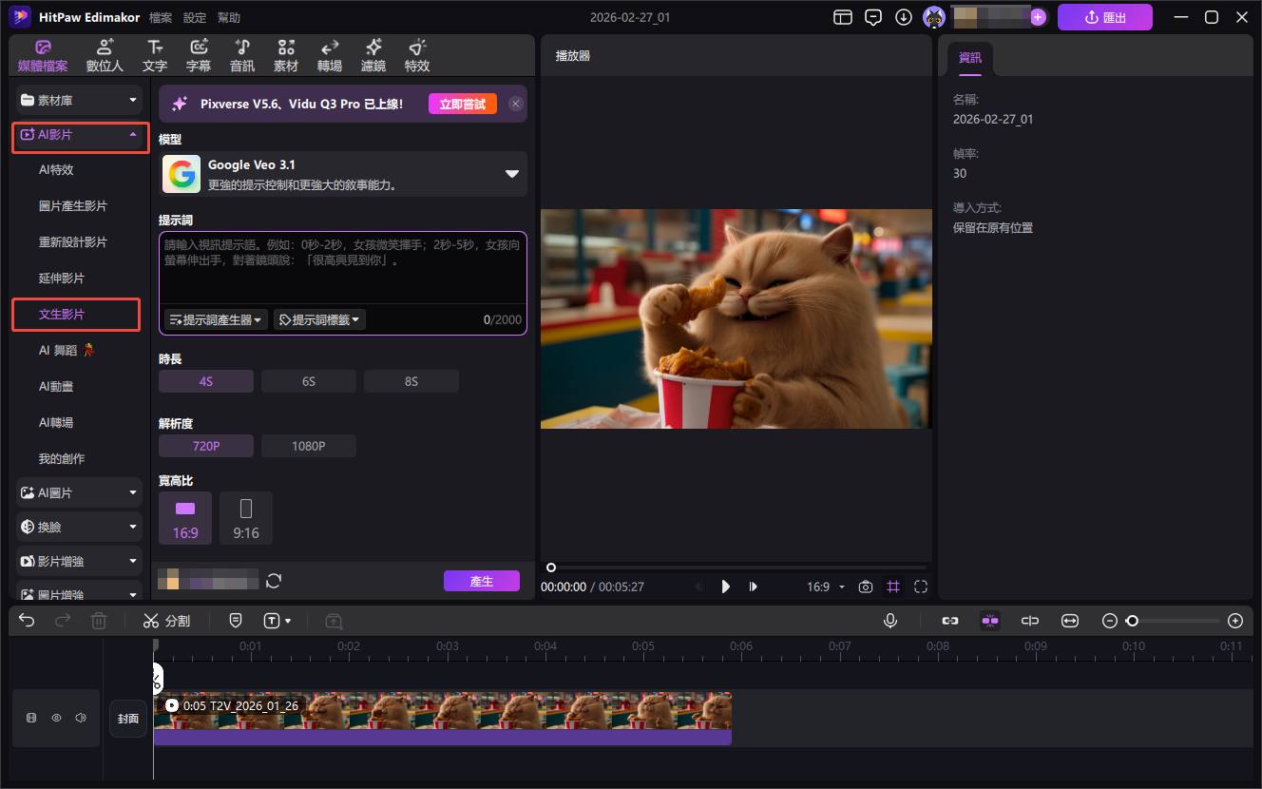Click the 匯出 export button

click(x=1104, y=17)
